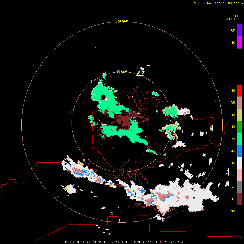This screenshot has width=244, height=244.
Task: Click the BI dark red legend swatch
Action: pos(239,199)
